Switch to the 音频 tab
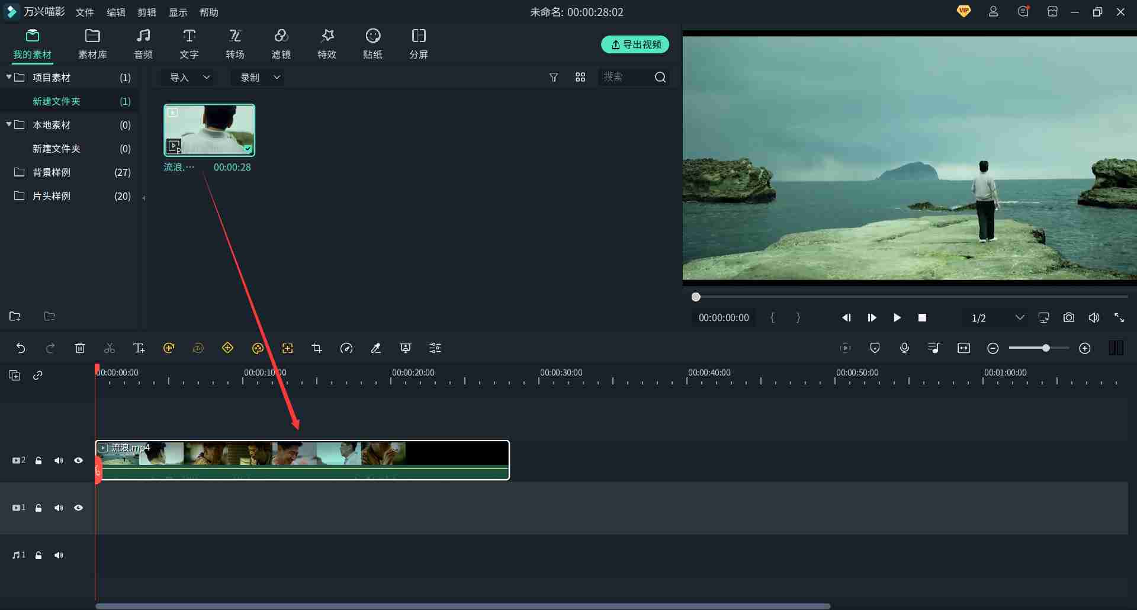 coord(143,44)
